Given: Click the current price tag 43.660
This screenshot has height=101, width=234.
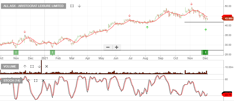Looking at the screenshot, I should (x=228, y=19).
